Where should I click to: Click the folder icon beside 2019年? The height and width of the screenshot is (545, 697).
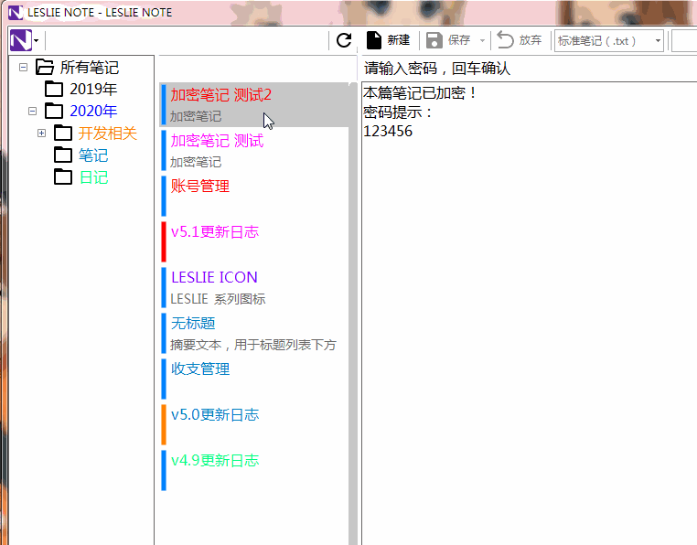click(x=54, y=89)
